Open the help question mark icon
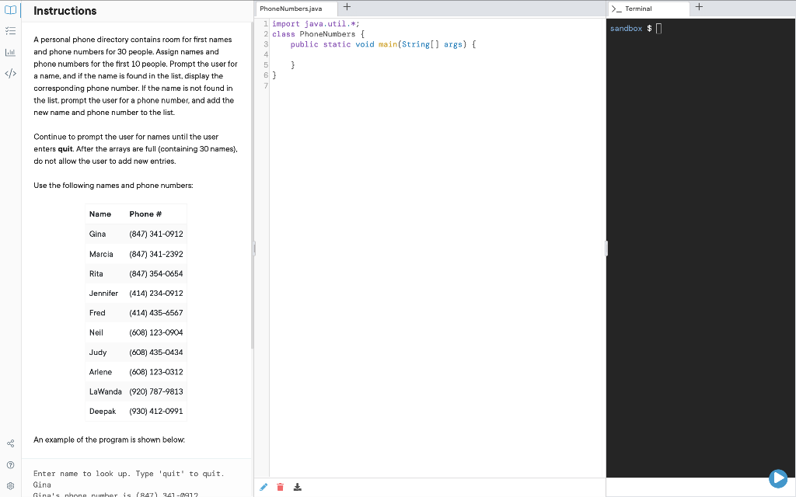The width and height of the screenshot is (796, 497). point(10,464)
